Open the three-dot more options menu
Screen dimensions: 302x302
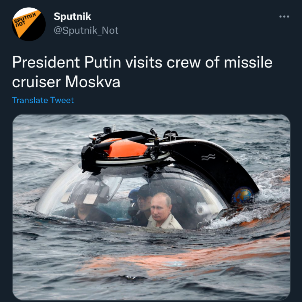click(x=284, y=16)
